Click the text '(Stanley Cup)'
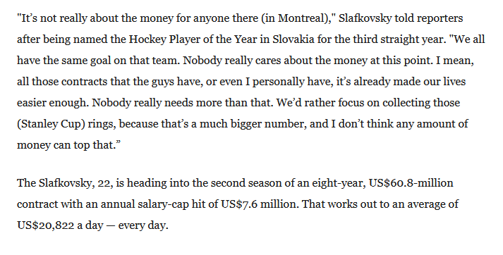Image resolution: width=503 pixels, height=255 pixels. (x=51, y=124)
